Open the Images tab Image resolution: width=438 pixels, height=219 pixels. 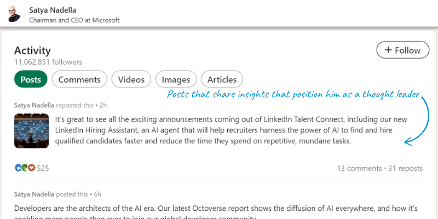click(176, 79)
